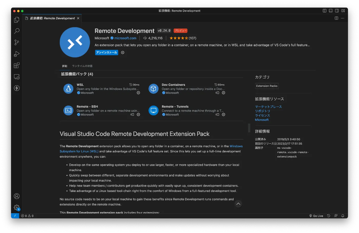The width and height of the screenshot is (359, 233).
Task: Click the scroll-to-top arrow button
Action: 238,204
